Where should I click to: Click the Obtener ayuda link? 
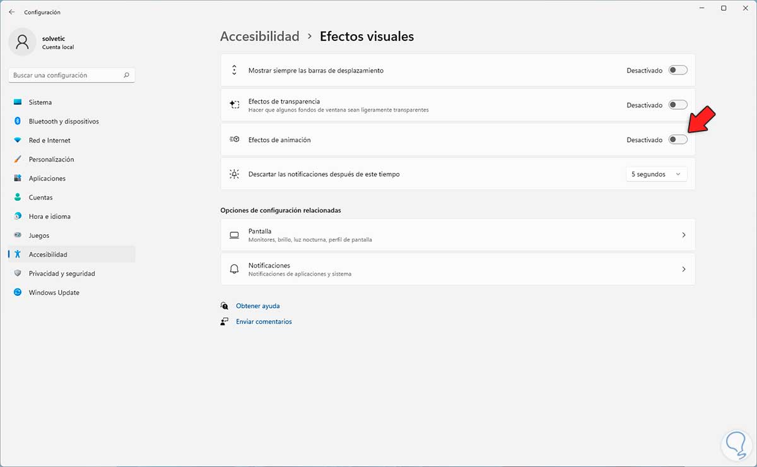coord(257,306)
